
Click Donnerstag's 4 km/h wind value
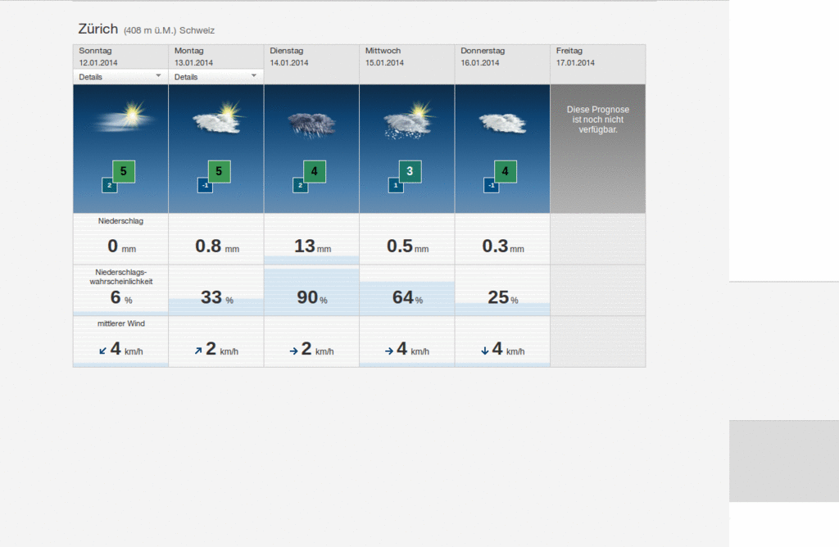pyautogui.click(x=508, y=349)
